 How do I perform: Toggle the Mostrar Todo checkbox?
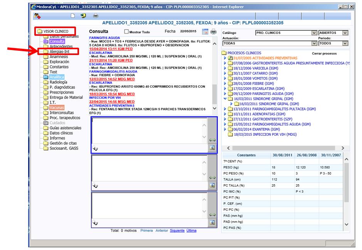[x=126, y=32]
